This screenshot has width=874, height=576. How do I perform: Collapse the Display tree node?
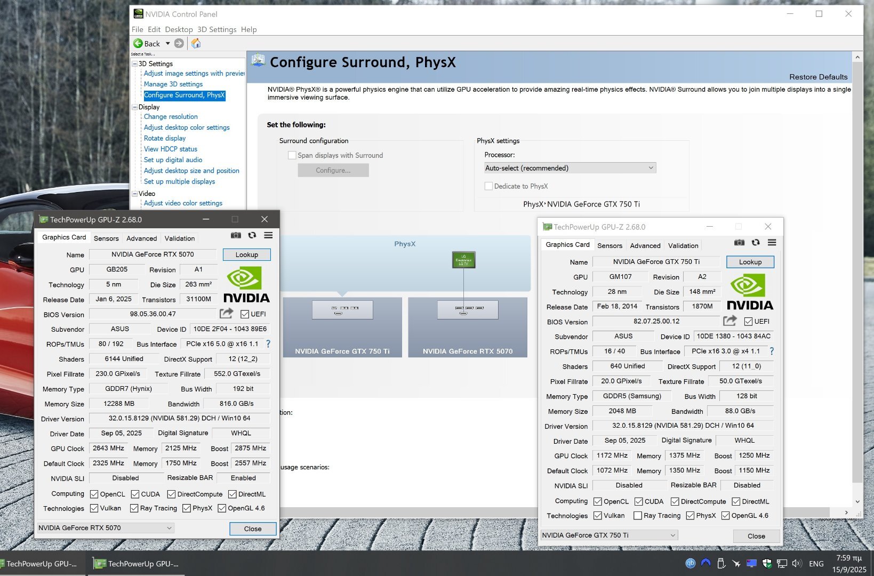135,107
